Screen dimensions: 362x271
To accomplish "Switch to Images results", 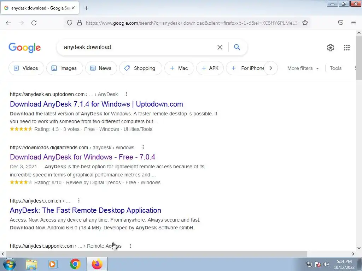I will coord(65,68).
